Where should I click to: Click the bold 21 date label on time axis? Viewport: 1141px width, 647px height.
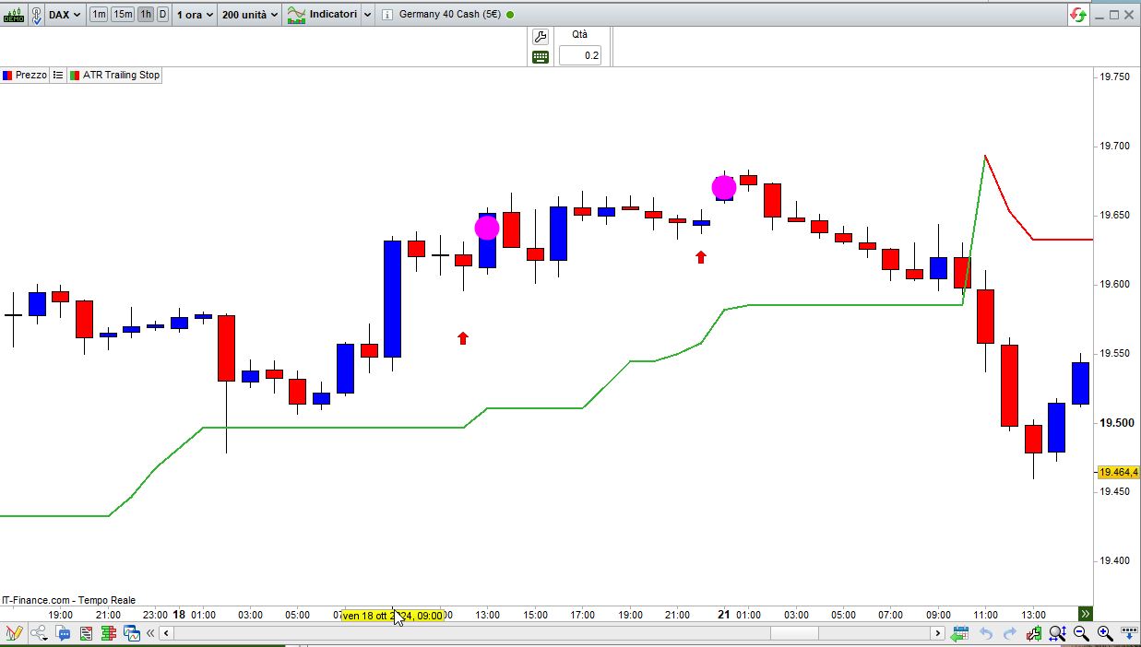tap(724, 615)
